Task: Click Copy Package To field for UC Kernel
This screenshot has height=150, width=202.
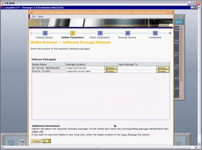Action: tap(137, 68)
